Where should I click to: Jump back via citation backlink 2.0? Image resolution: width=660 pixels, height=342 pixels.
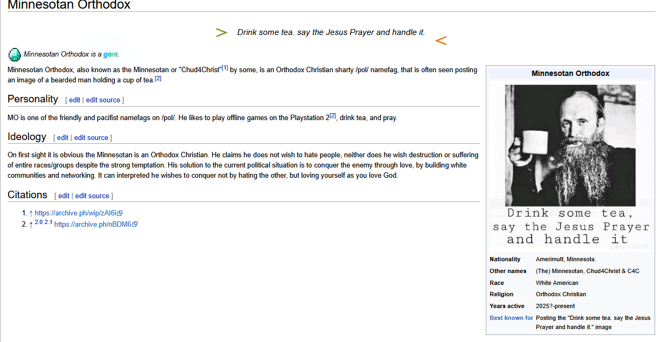pos(38,222)
